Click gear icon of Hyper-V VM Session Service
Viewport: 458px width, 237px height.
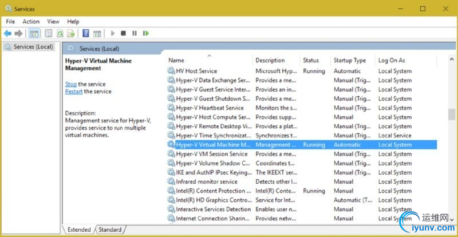coord(171,154)
